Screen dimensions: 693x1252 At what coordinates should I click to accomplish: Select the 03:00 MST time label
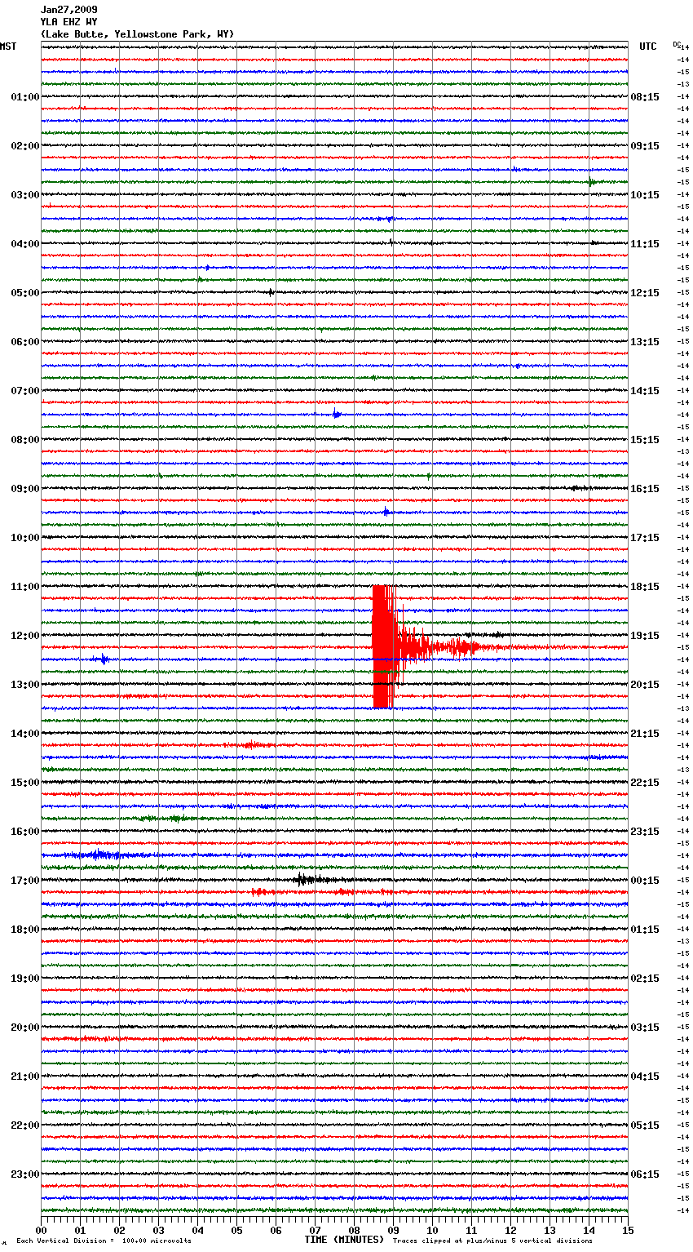(x=25, y=195)
